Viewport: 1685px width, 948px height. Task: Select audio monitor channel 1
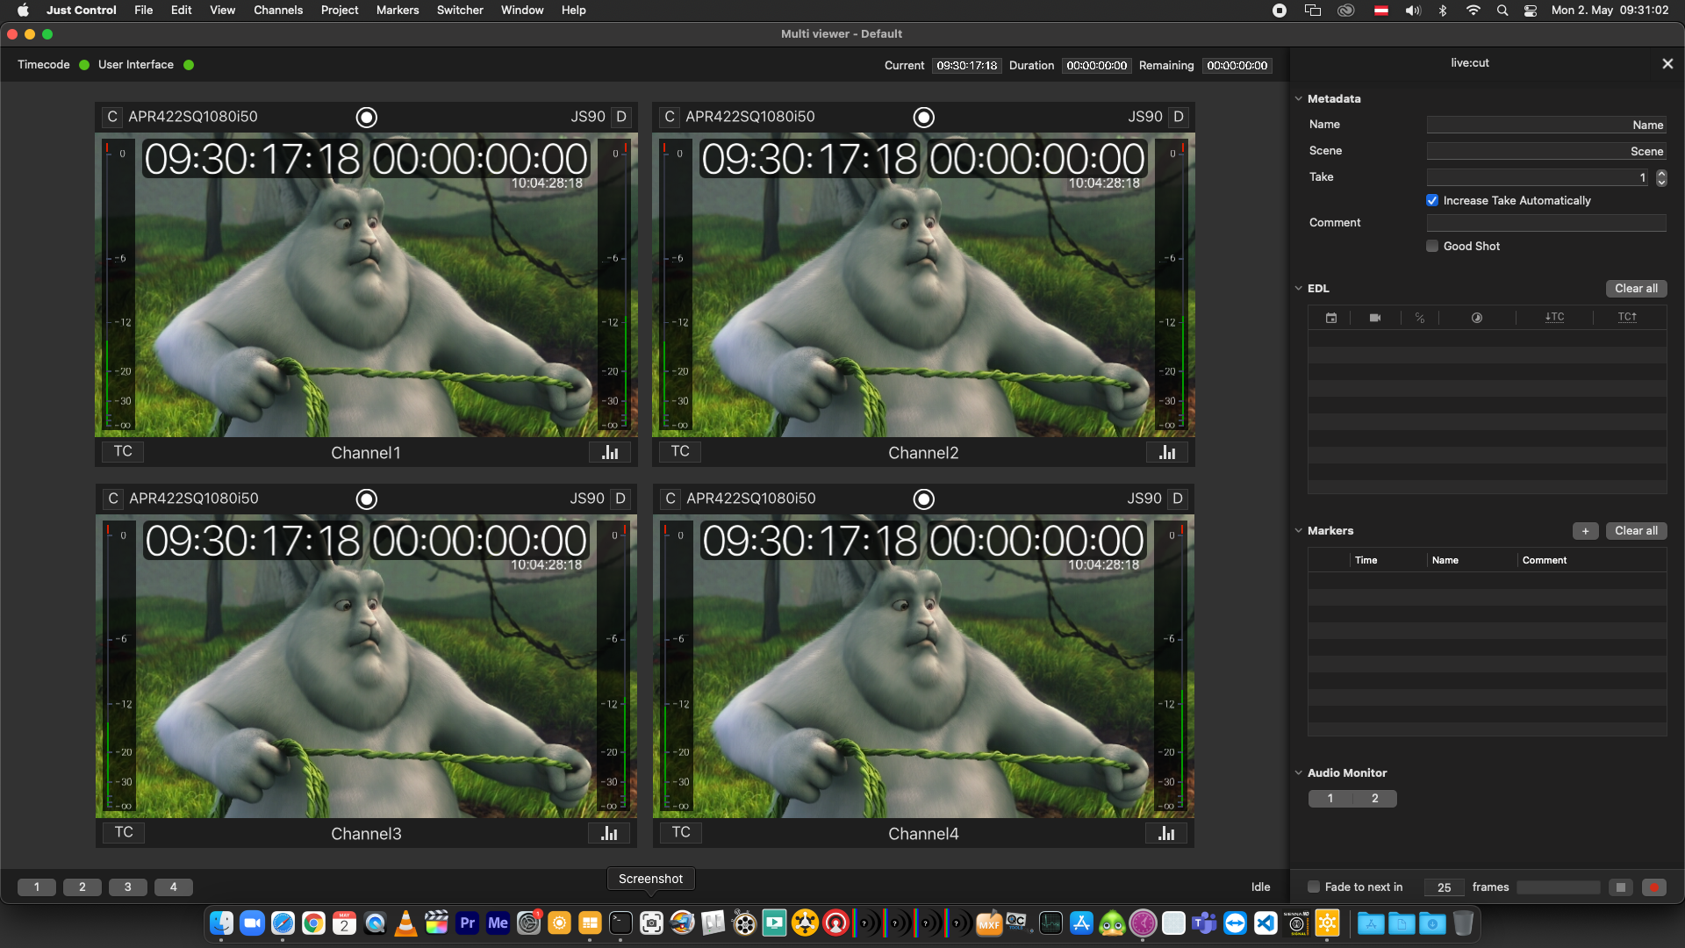click(1330, 798)
